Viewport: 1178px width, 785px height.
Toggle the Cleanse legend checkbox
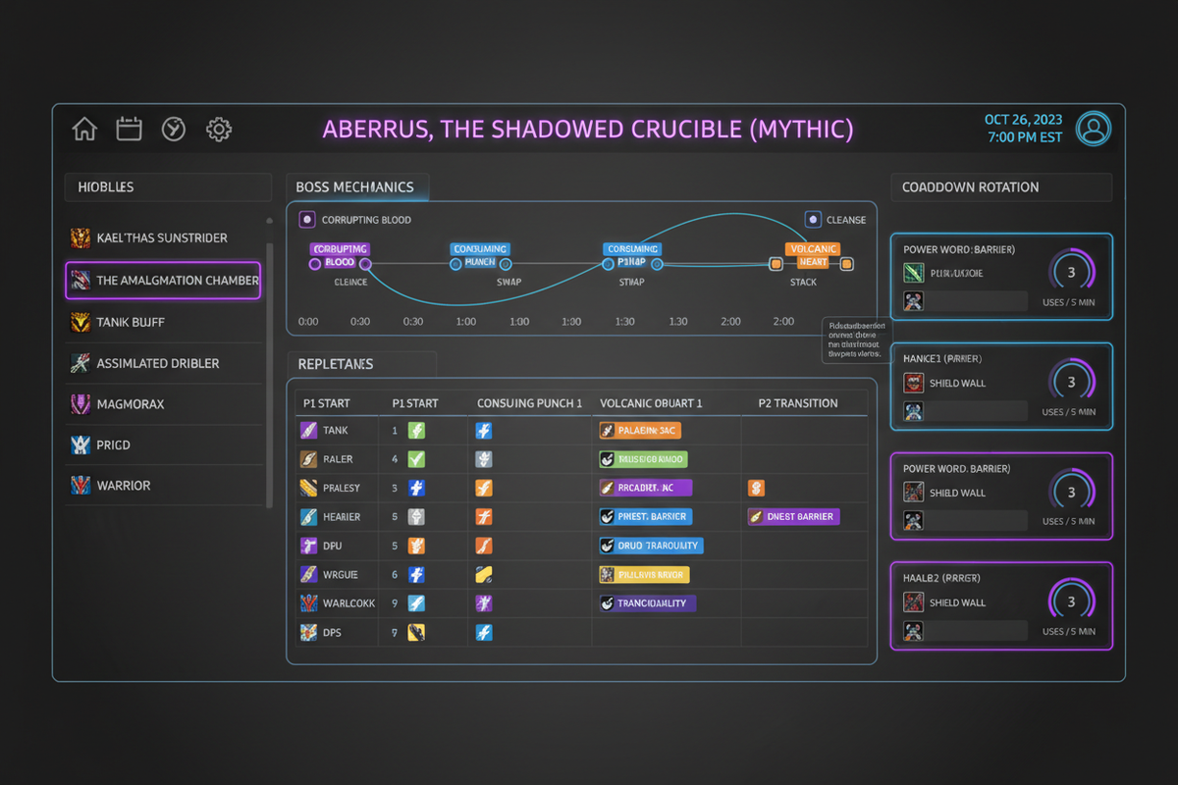812,220
